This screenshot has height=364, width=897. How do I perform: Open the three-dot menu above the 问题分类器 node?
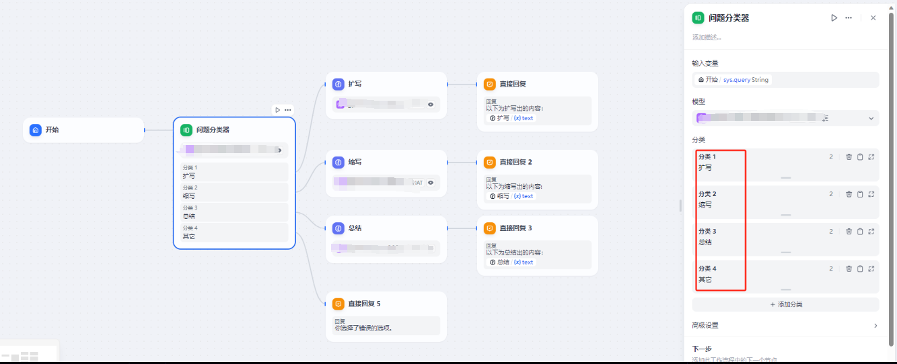[x=288, y=109]
